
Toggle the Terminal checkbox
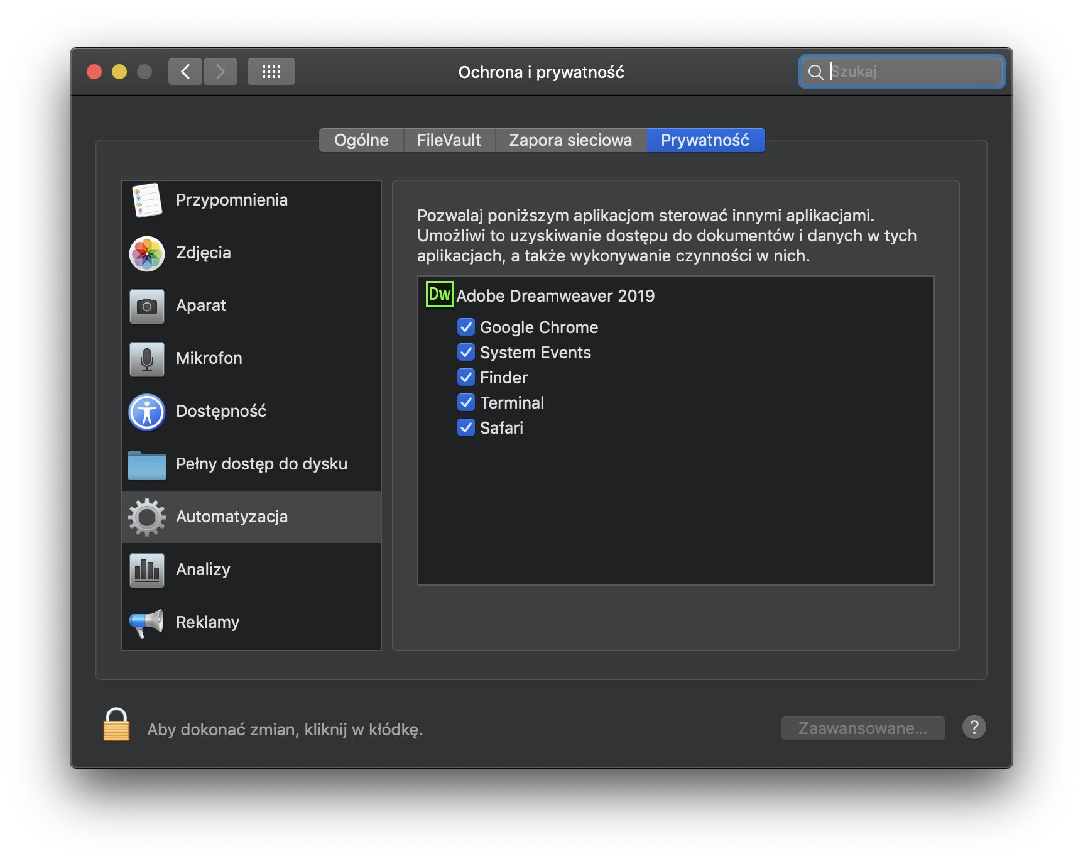466,403
